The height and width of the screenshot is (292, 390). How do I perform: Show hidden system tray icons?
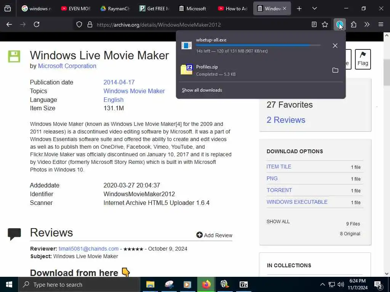322,284
